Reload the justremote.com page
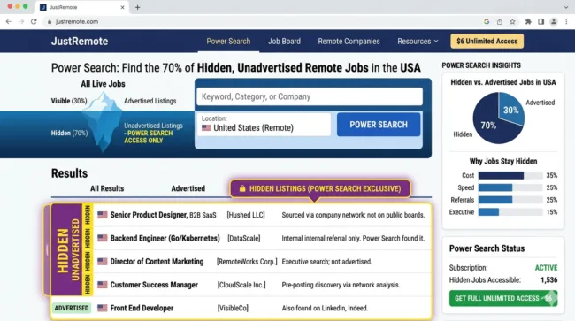Image resolution: width=575 pixels, height=321 pixels. [34, 21]
